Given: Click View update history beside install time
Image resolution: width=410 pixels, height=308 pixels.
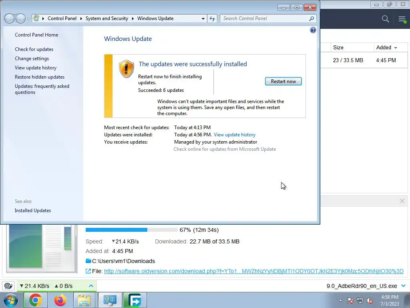Looking at the screenshot, I should pos(235,135).
